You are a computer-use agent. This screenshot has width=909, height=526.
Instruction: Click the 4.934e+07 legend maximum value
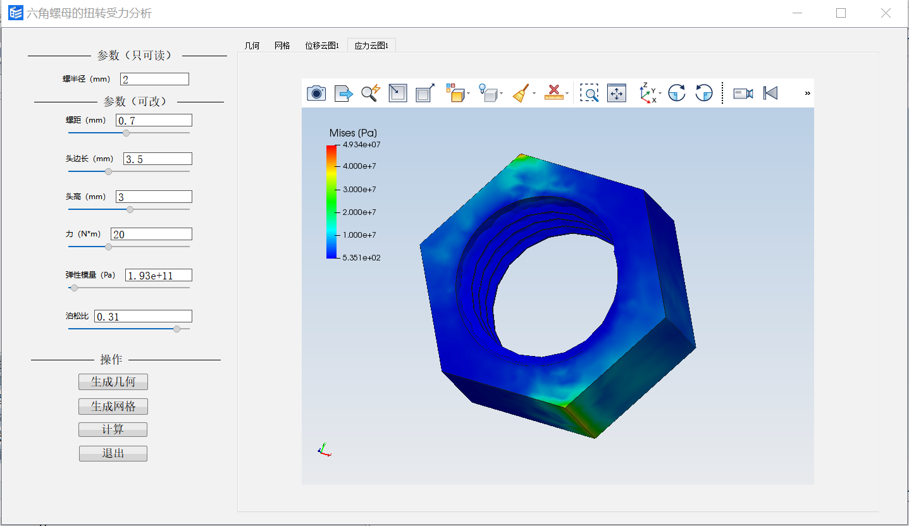(362, 145)
